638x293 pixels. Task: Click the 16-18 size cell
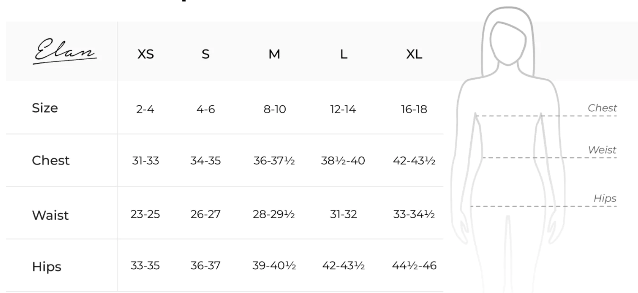[x=414, y=109]
